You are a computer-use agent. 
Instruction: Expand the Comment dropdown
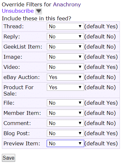[x=65, y=123]
